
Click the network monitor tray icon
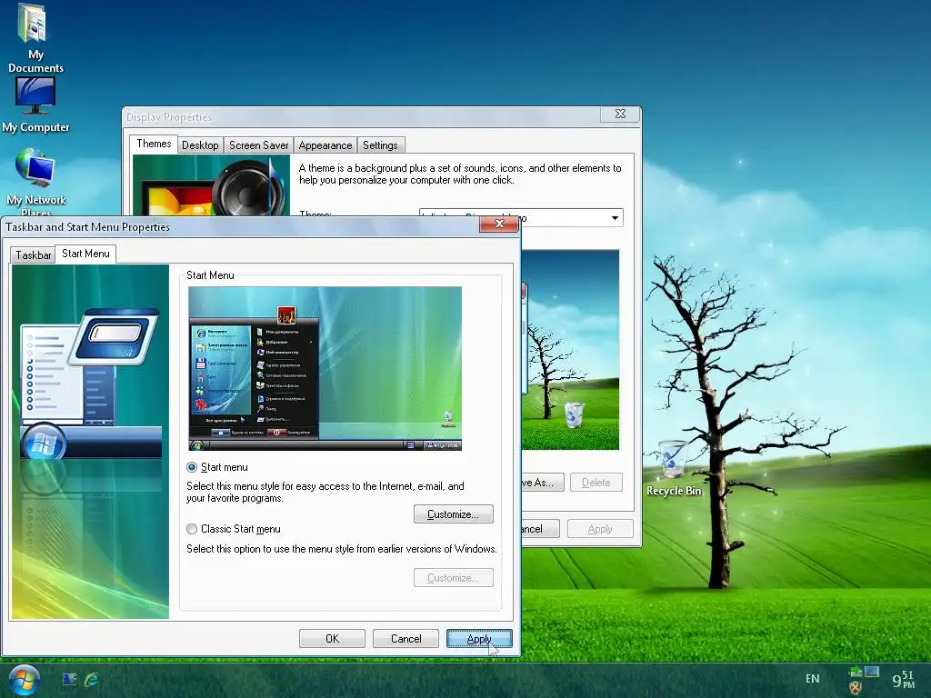872,672
